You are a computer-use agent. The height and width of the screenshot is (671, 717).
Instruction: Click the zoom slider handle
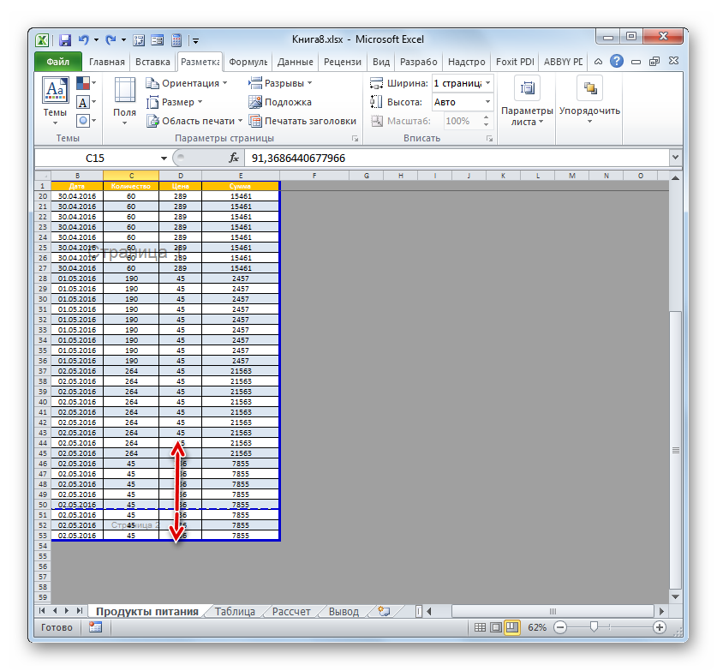[594, 626]
